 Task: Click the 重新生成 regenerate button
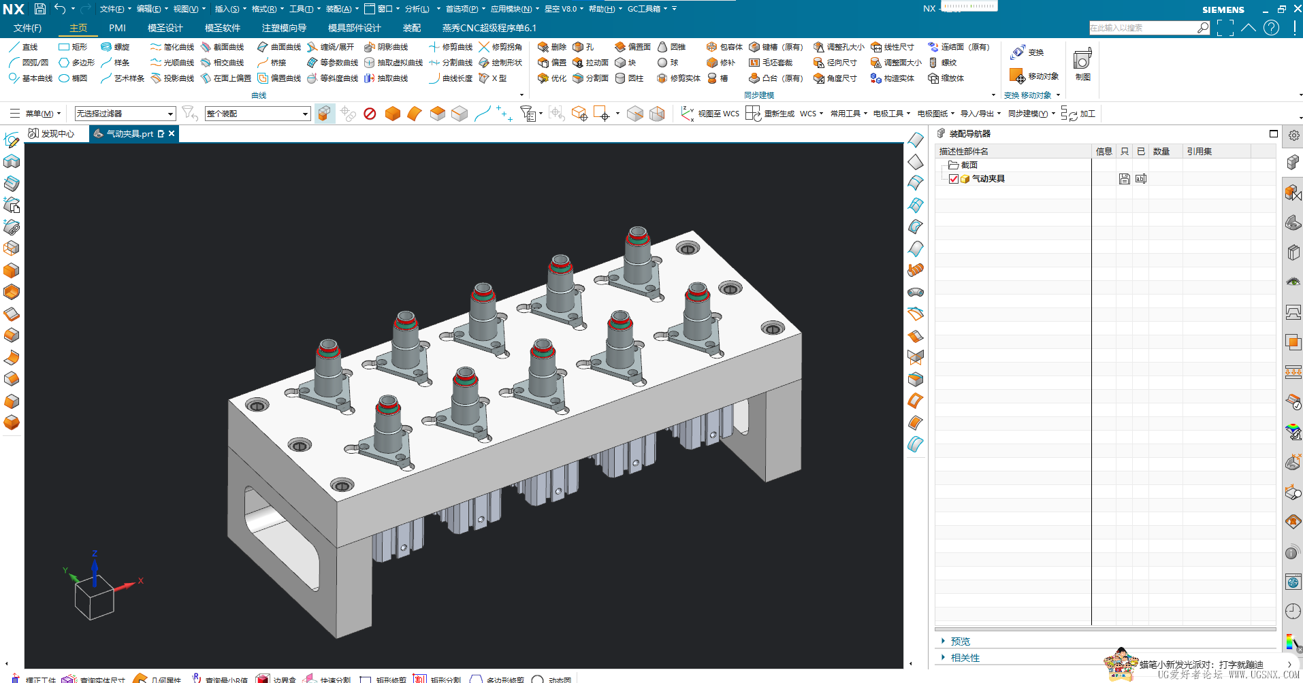click(x=770, y=114)
